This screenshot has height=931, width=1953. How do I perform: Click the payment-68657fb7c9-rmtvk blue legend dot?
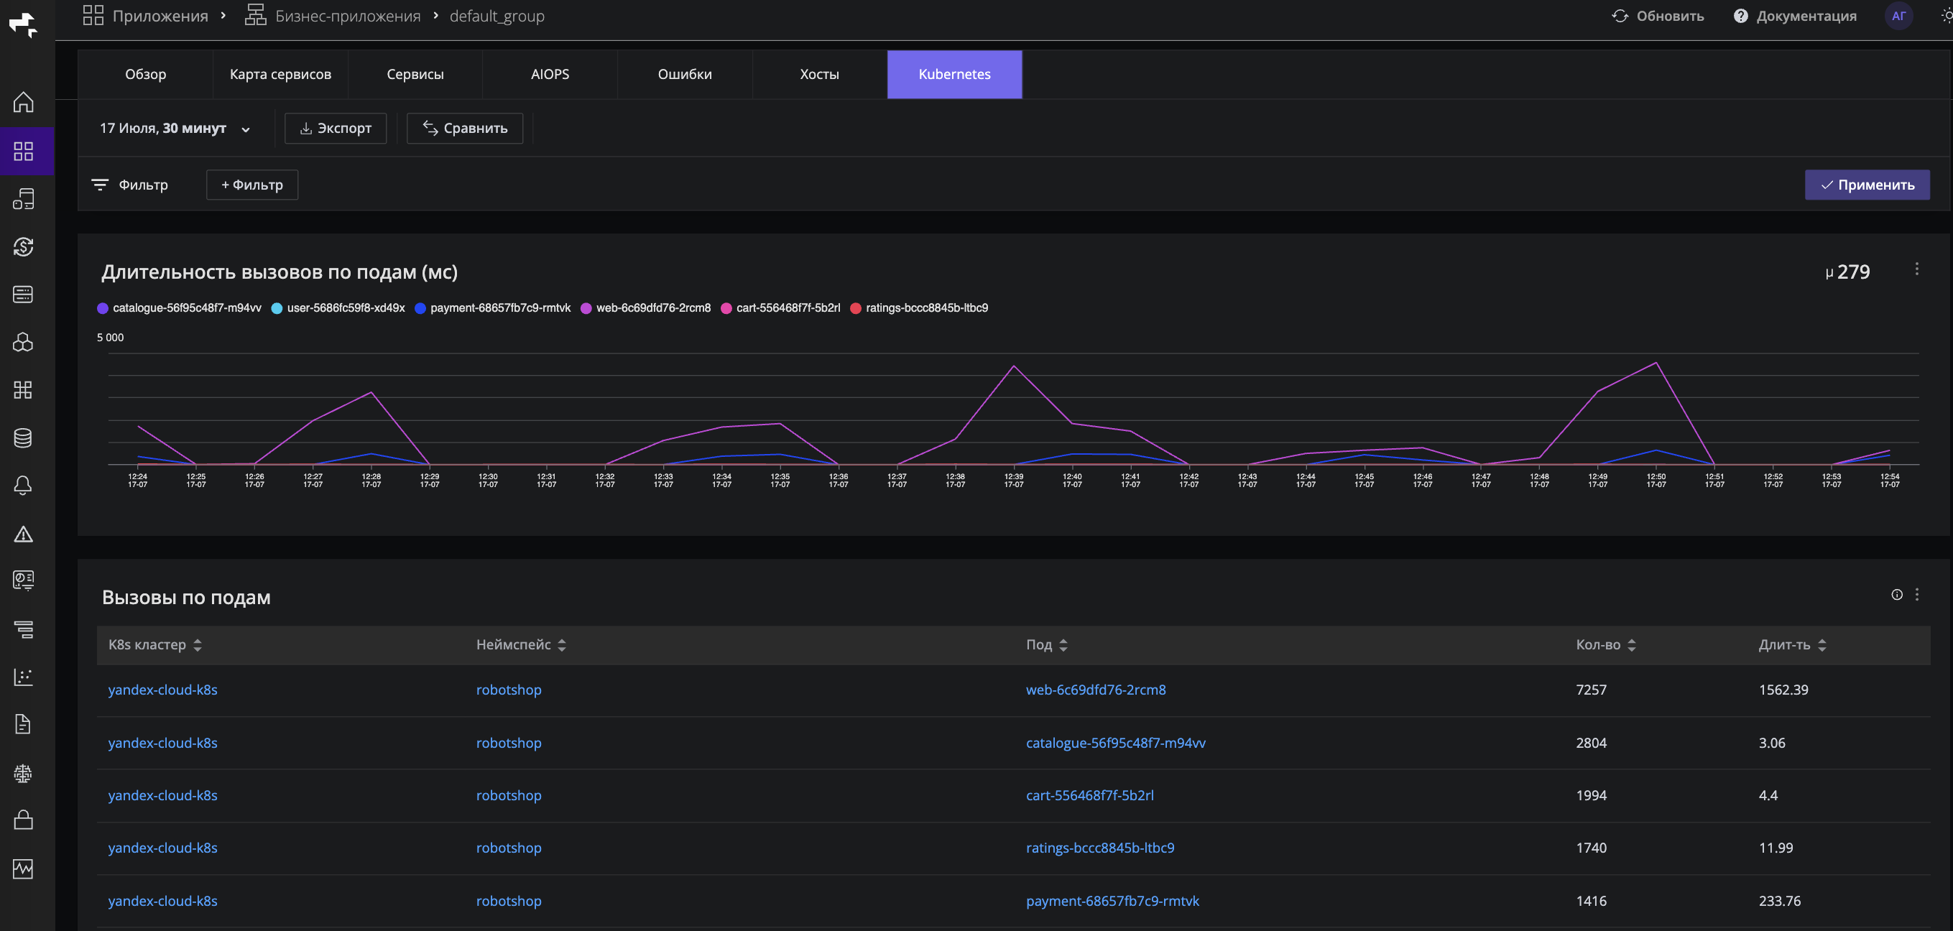(x=420, y=307)
